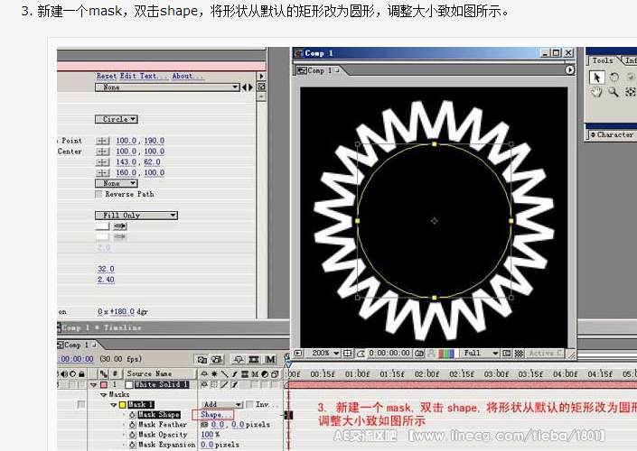The height and width of the screenshot is (451, 637).
Task: Open the Fill Only dropdown
Action: point(136,216)
